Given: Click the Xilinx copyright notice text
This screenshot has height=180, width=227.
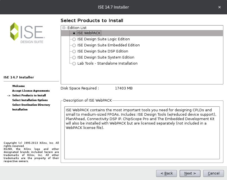Looking at the screenshot, I should [31, 152].
